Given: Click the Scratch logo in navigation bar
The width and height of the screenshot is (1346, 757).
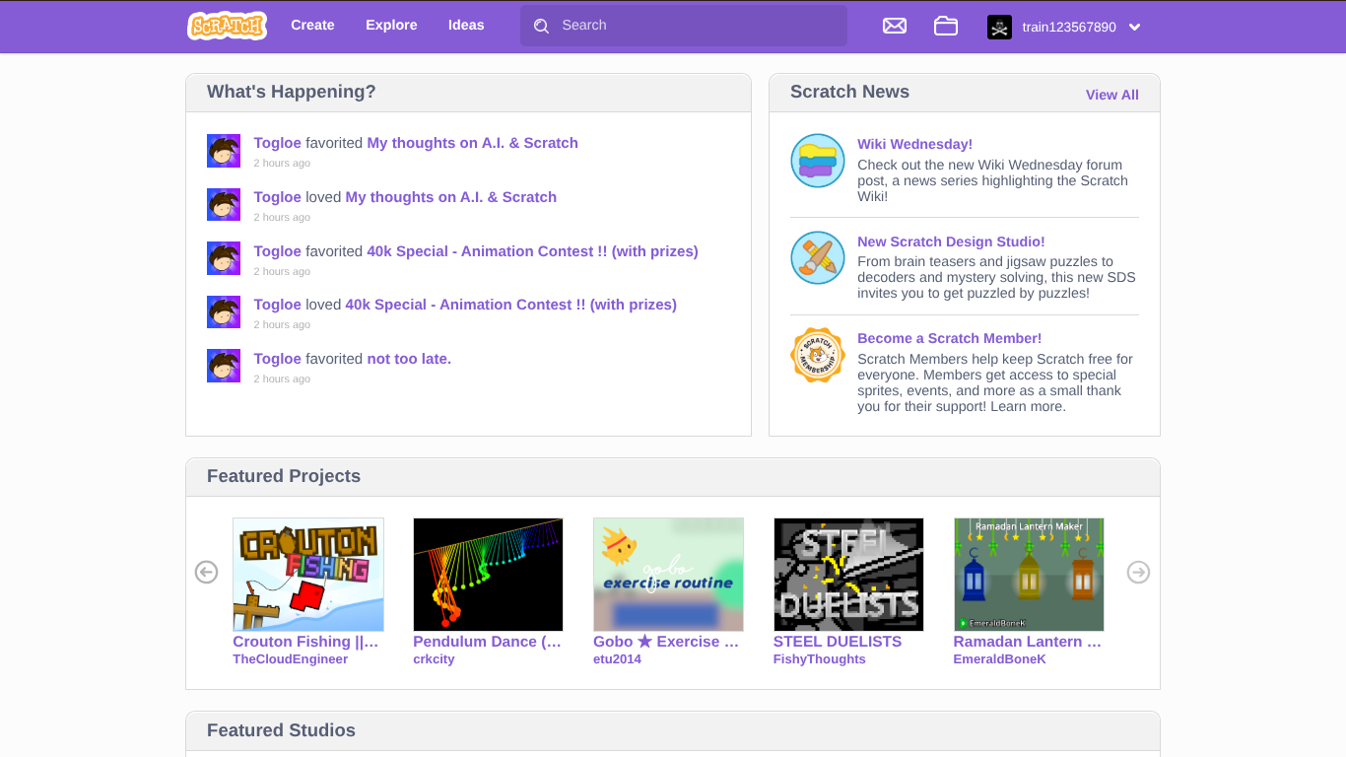Looking at the screenshot, I should [227, 26].
